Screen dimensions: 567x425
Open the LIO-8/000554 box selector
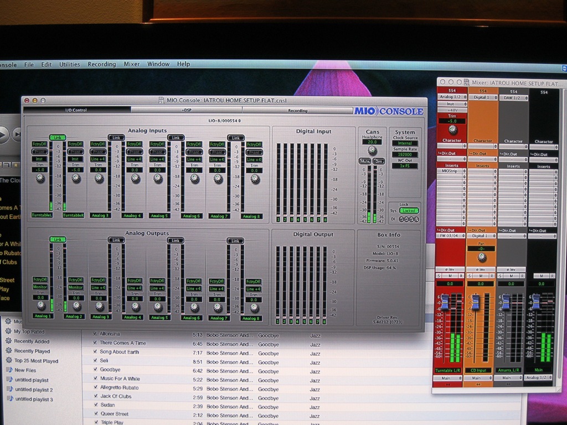point(225,121)
